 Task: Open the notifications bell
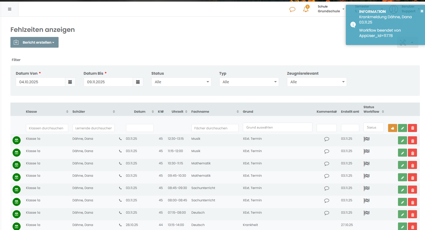tap(306, 9)
